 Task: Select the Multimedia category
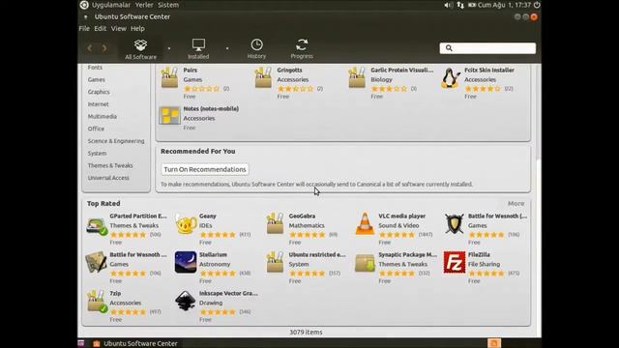[103, 116]
